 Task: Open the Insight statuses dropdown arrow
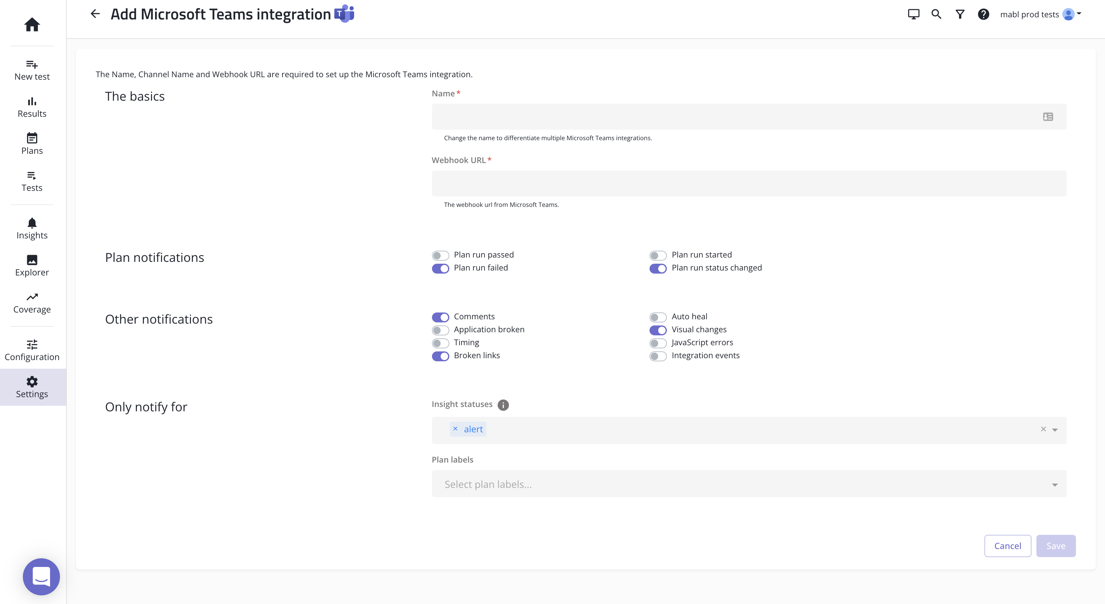[x=1055, y=430]
